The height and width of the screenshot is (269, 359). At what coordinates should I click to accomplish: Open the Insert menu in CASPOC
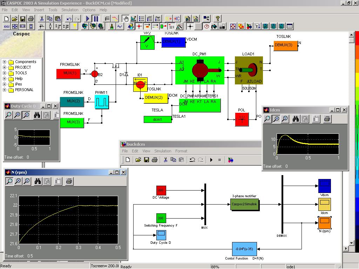point(39,10)
